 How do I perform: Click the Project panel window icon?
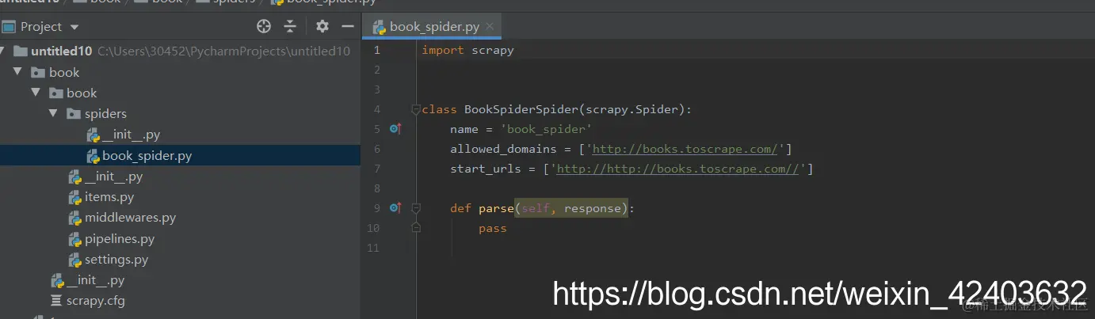9,27
